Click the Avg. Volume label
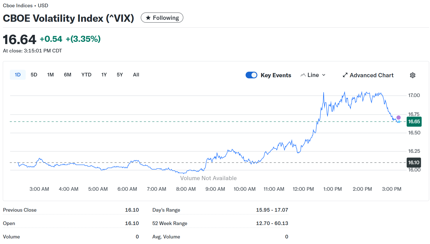This screenshot has width=430, height=244. (166, 237)
